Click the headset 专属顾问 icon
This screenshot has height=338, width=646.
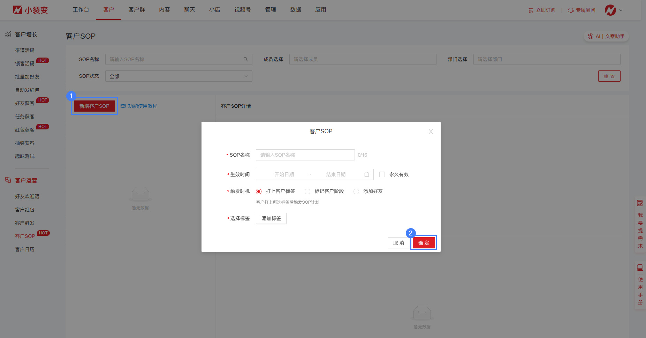(570, 10)
